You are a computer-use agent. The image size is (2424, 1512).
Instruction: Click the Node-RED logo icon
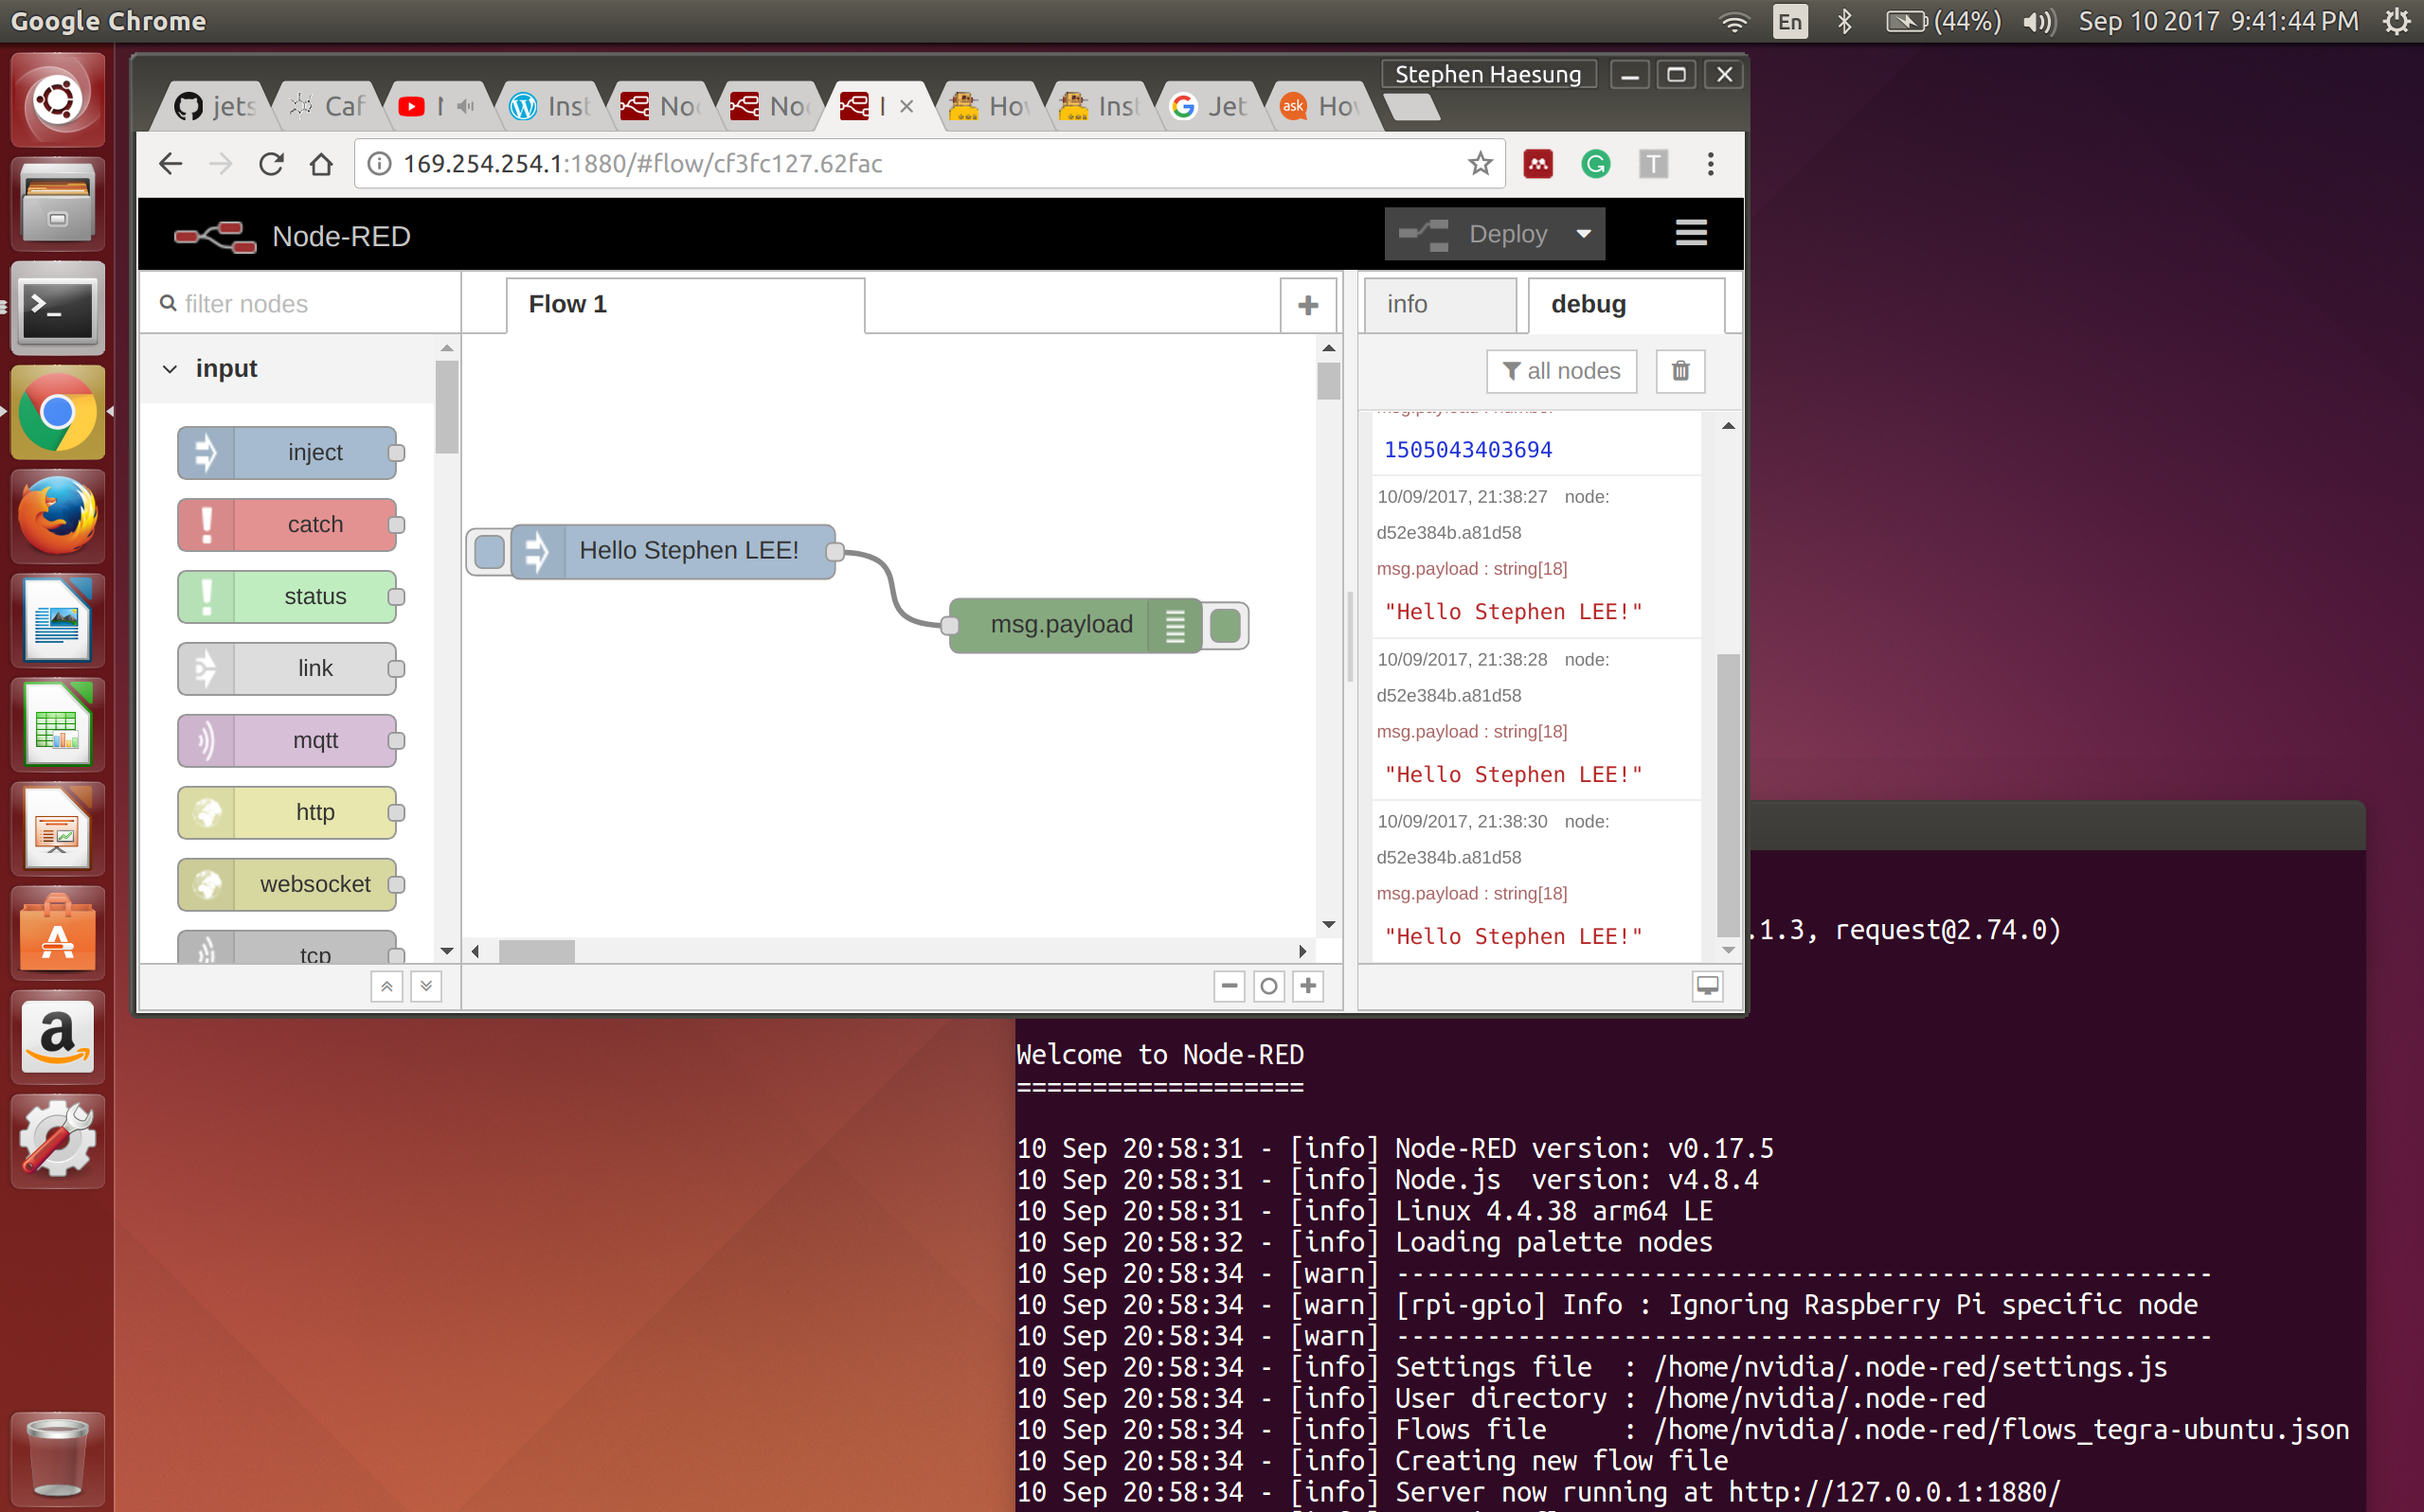tap(215, 236)
